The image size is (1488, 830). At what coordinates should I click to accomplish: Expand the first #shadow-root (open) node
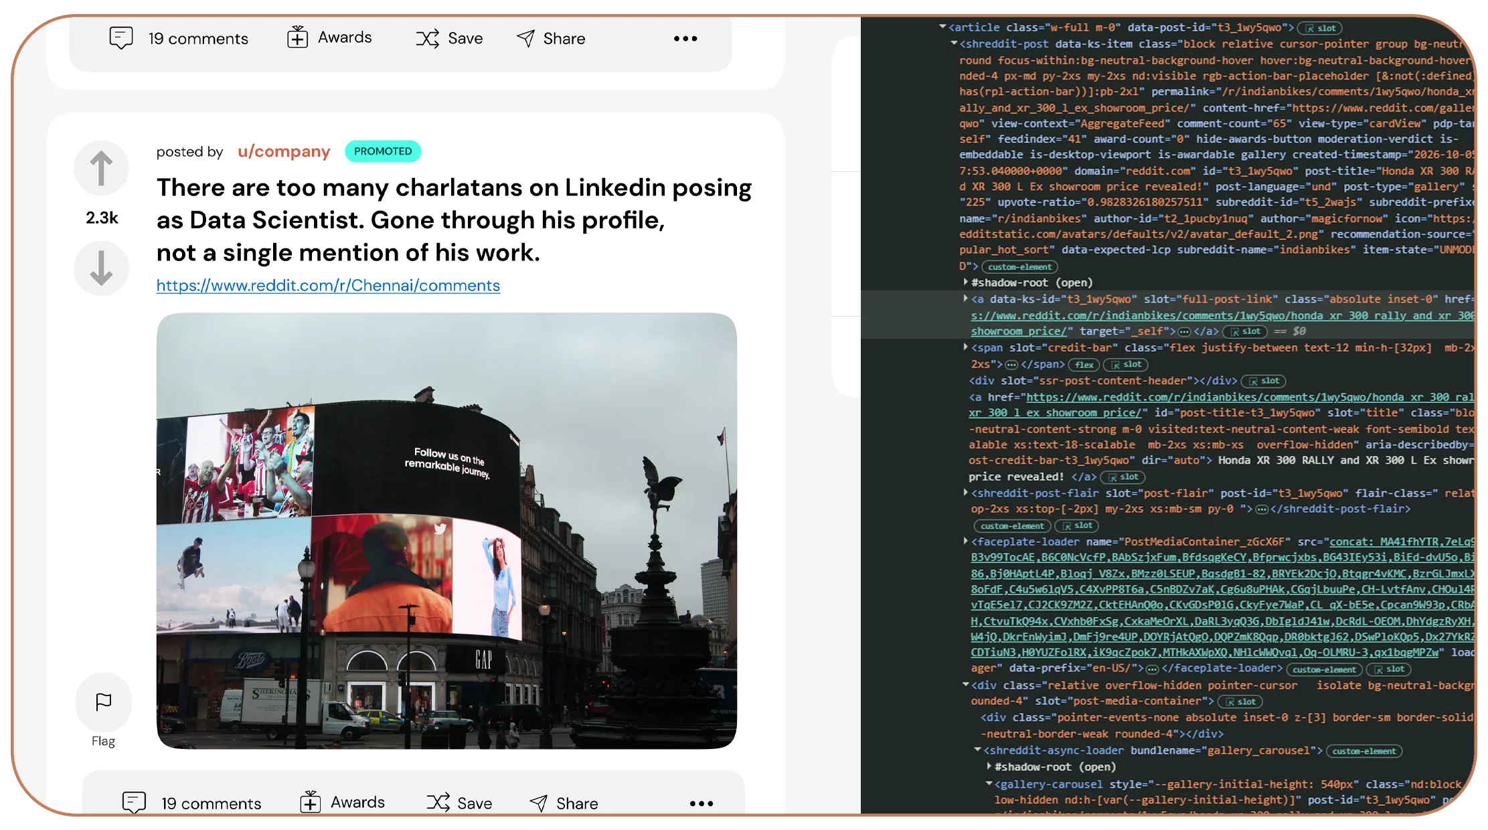965,282
